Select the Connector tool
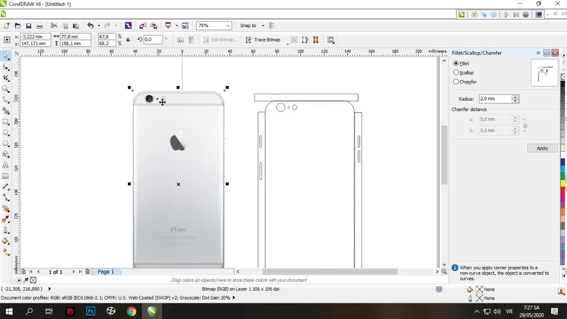This screenshot has height=319, width=567. pyautogui.click(x=6, y=198)
